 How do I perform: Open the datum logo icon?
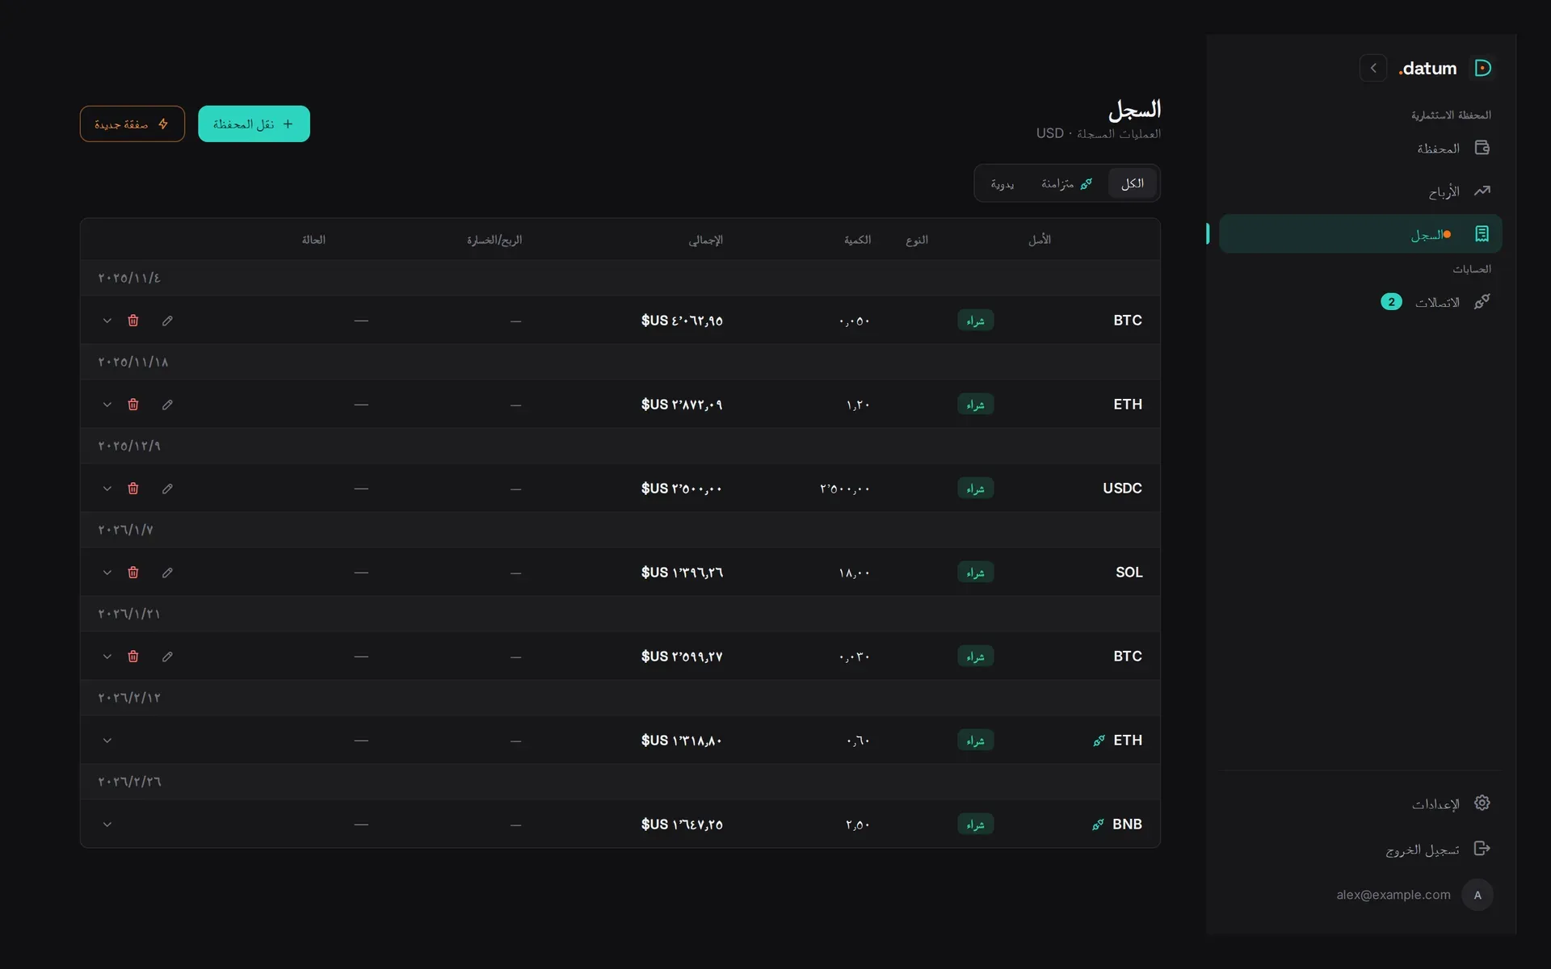coord(1482,68)
